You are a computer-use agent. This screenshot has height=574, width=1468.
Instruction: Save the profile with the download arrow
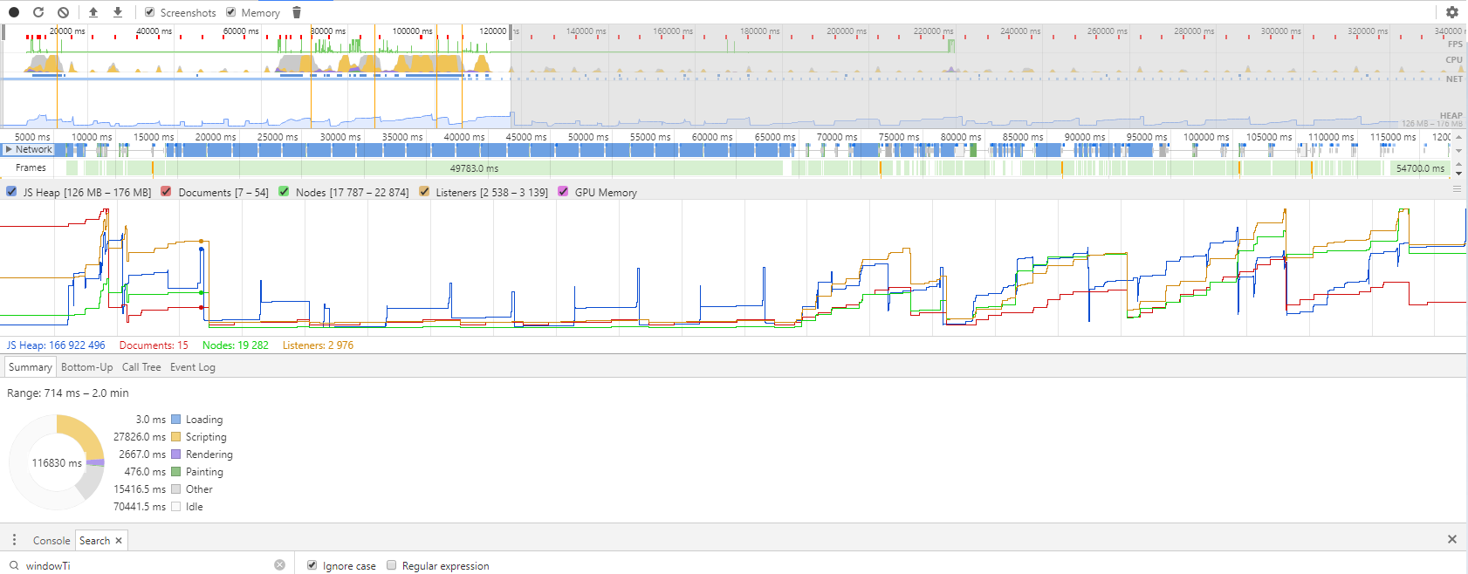coord(118,12)
